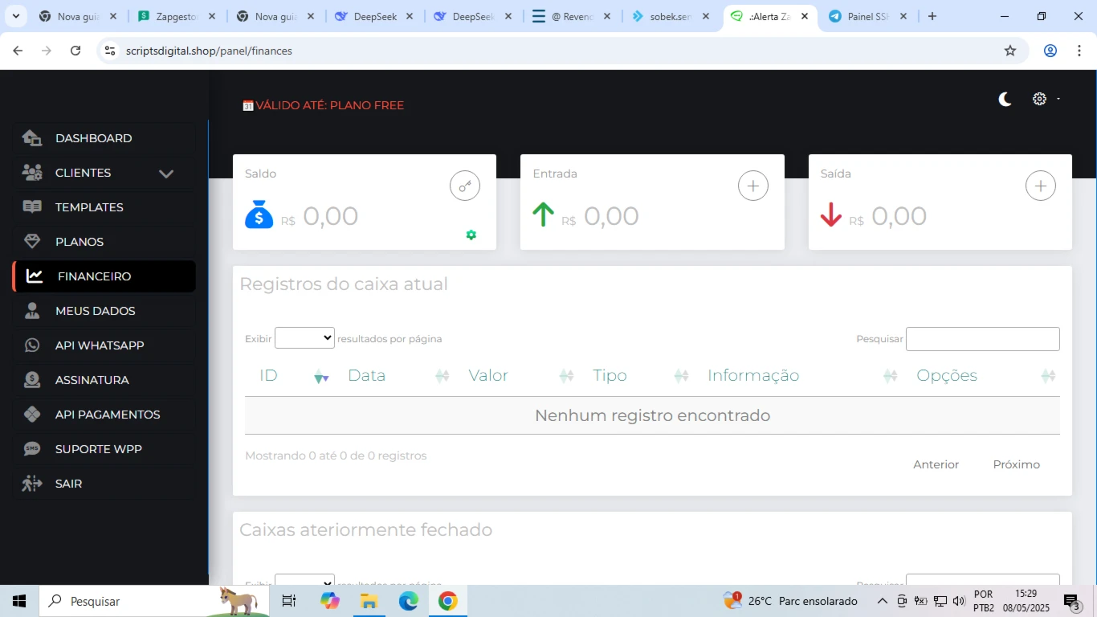Click the address bar URL
This screenshot has height=617, width=1097.
click(x=209, y=51)
